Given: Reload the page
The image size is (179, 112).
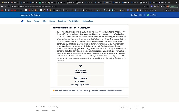Looking at the screenshot, I should [x=9, y=6].
